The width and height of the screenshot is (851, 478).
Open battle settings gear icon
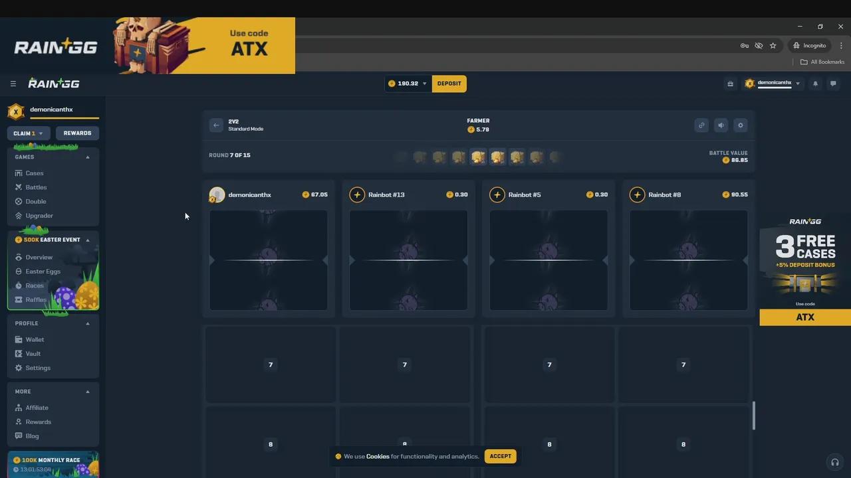pos(741,125)
